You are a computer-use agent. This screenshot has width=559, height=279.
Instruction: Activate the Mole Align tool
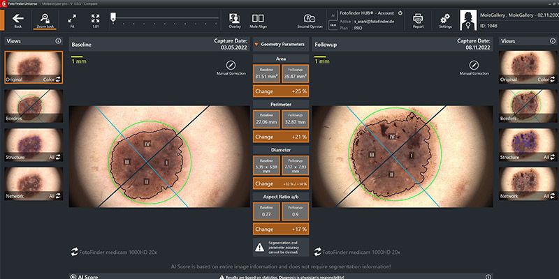[258, 19]
